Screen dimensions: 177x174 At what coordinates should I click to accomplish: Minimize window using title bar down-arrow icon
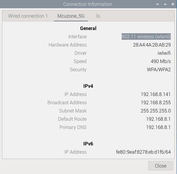point(158,4)
